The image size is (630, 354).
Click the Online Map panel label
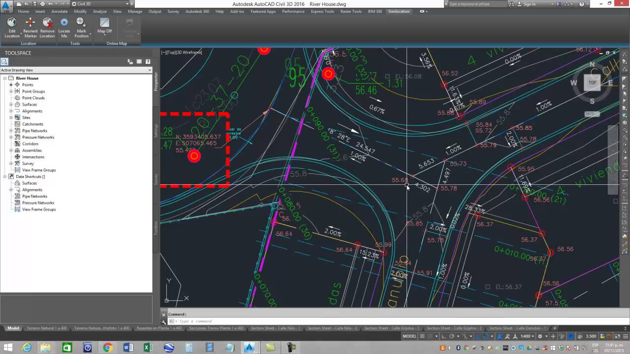(x=117, y=43)
